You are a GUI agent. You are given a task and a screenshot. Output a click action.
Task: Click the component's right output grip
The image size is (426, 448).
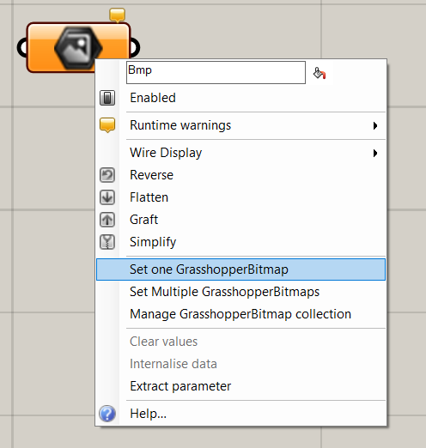tap(135, 47)
